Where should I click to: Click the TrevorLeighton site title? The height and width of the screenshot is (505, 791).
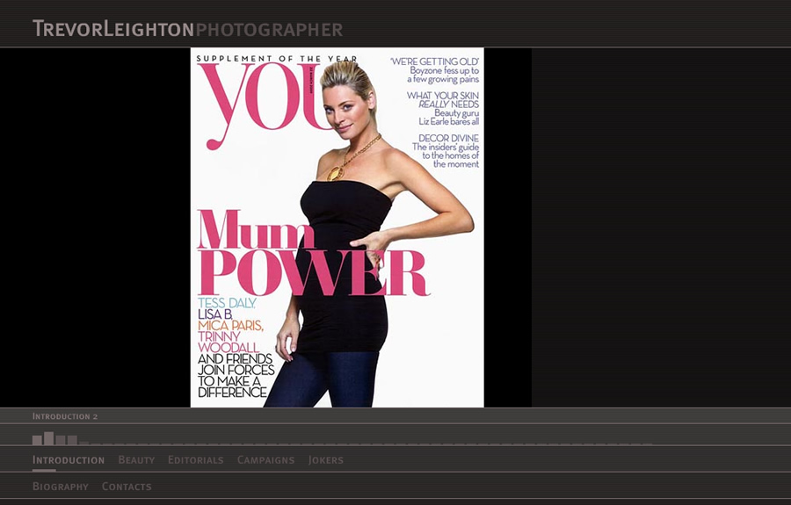click(x=113, y=29)
